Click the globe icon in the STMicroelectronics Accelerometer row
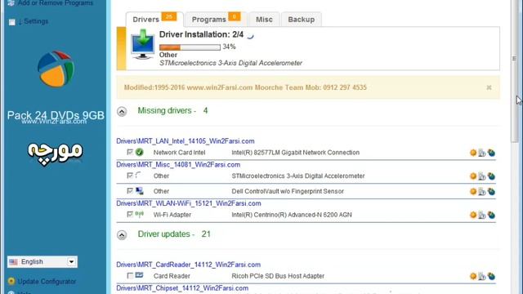 [x=491, y=176]
